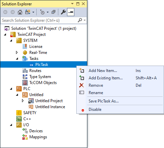
Task: Select the Mappings tree item
Action: tap(38, 137)
